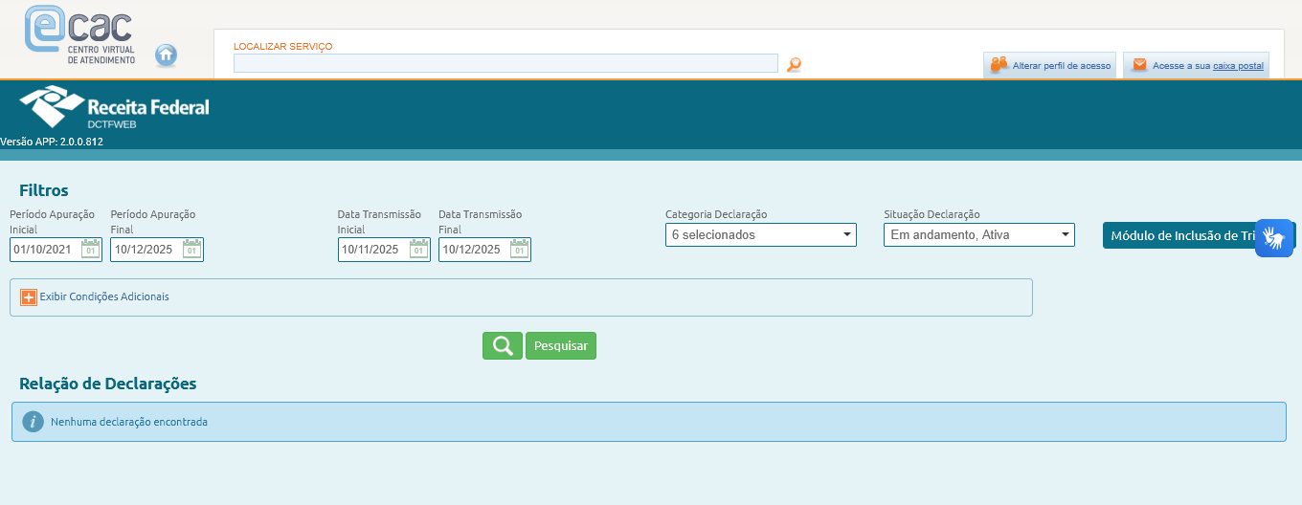Click 'Versão APP: 2.0.0.812' text
Viewport: 1302px width, 505px height.
click(x=52, y=142)
